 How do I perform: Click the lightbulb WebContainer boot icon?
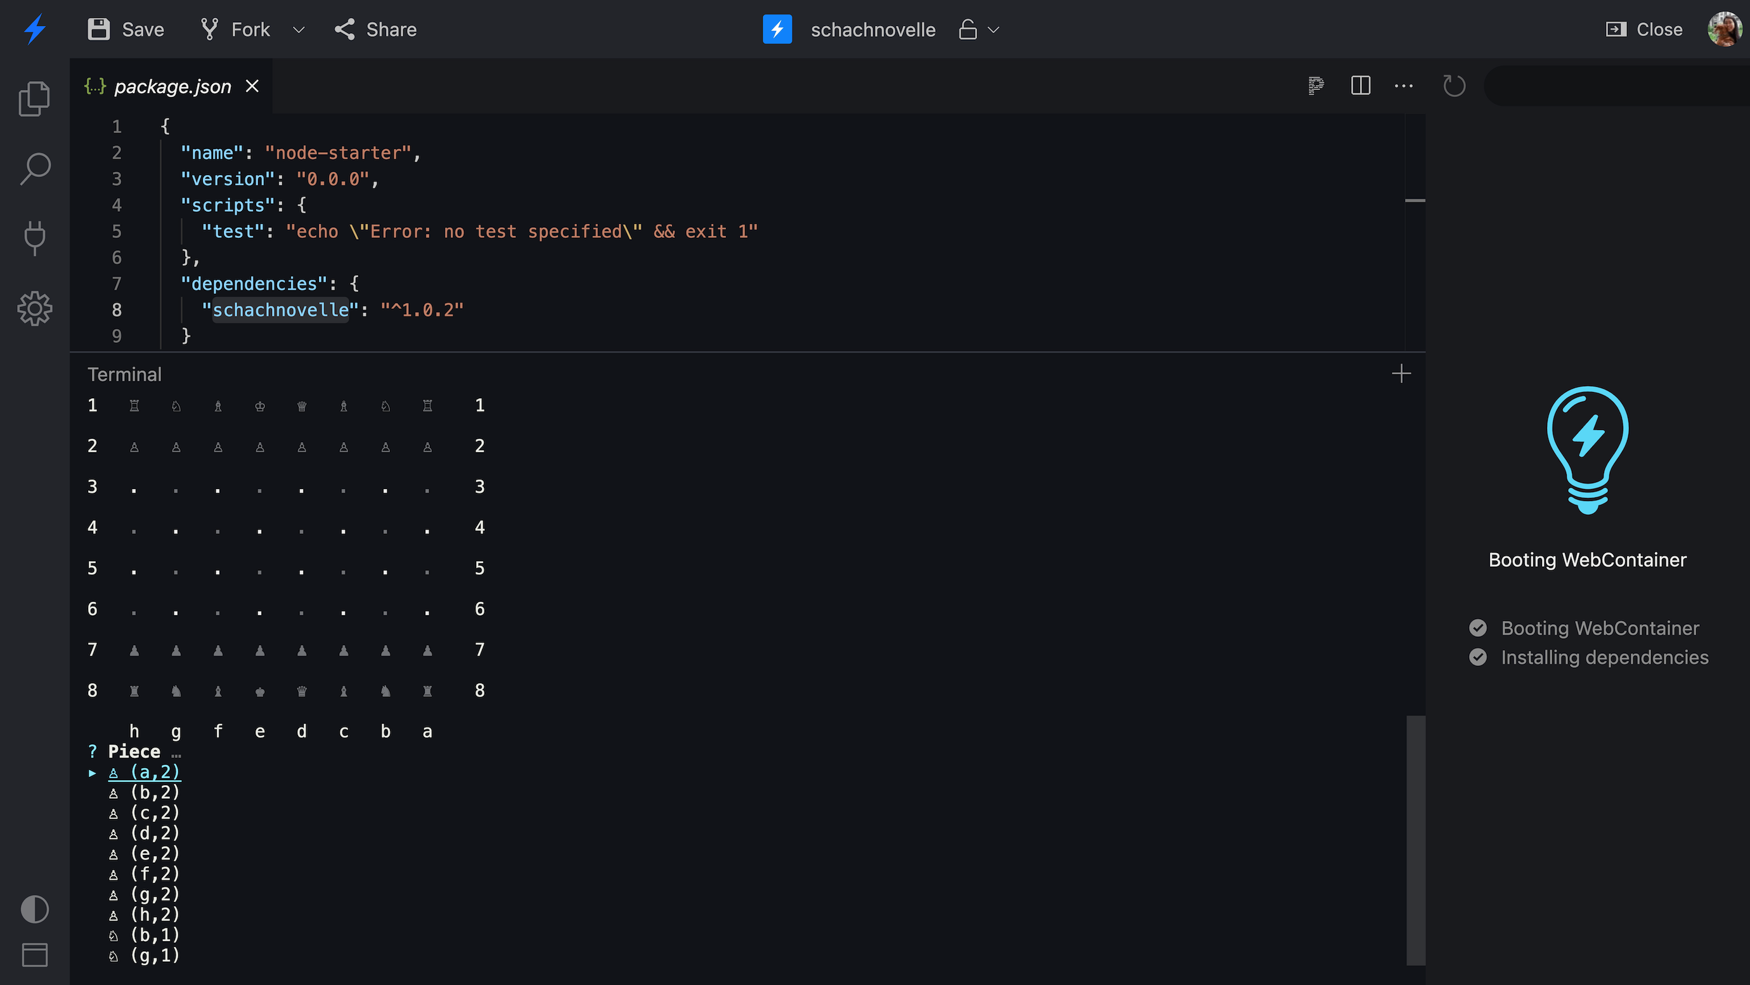tap(1588, 451)
